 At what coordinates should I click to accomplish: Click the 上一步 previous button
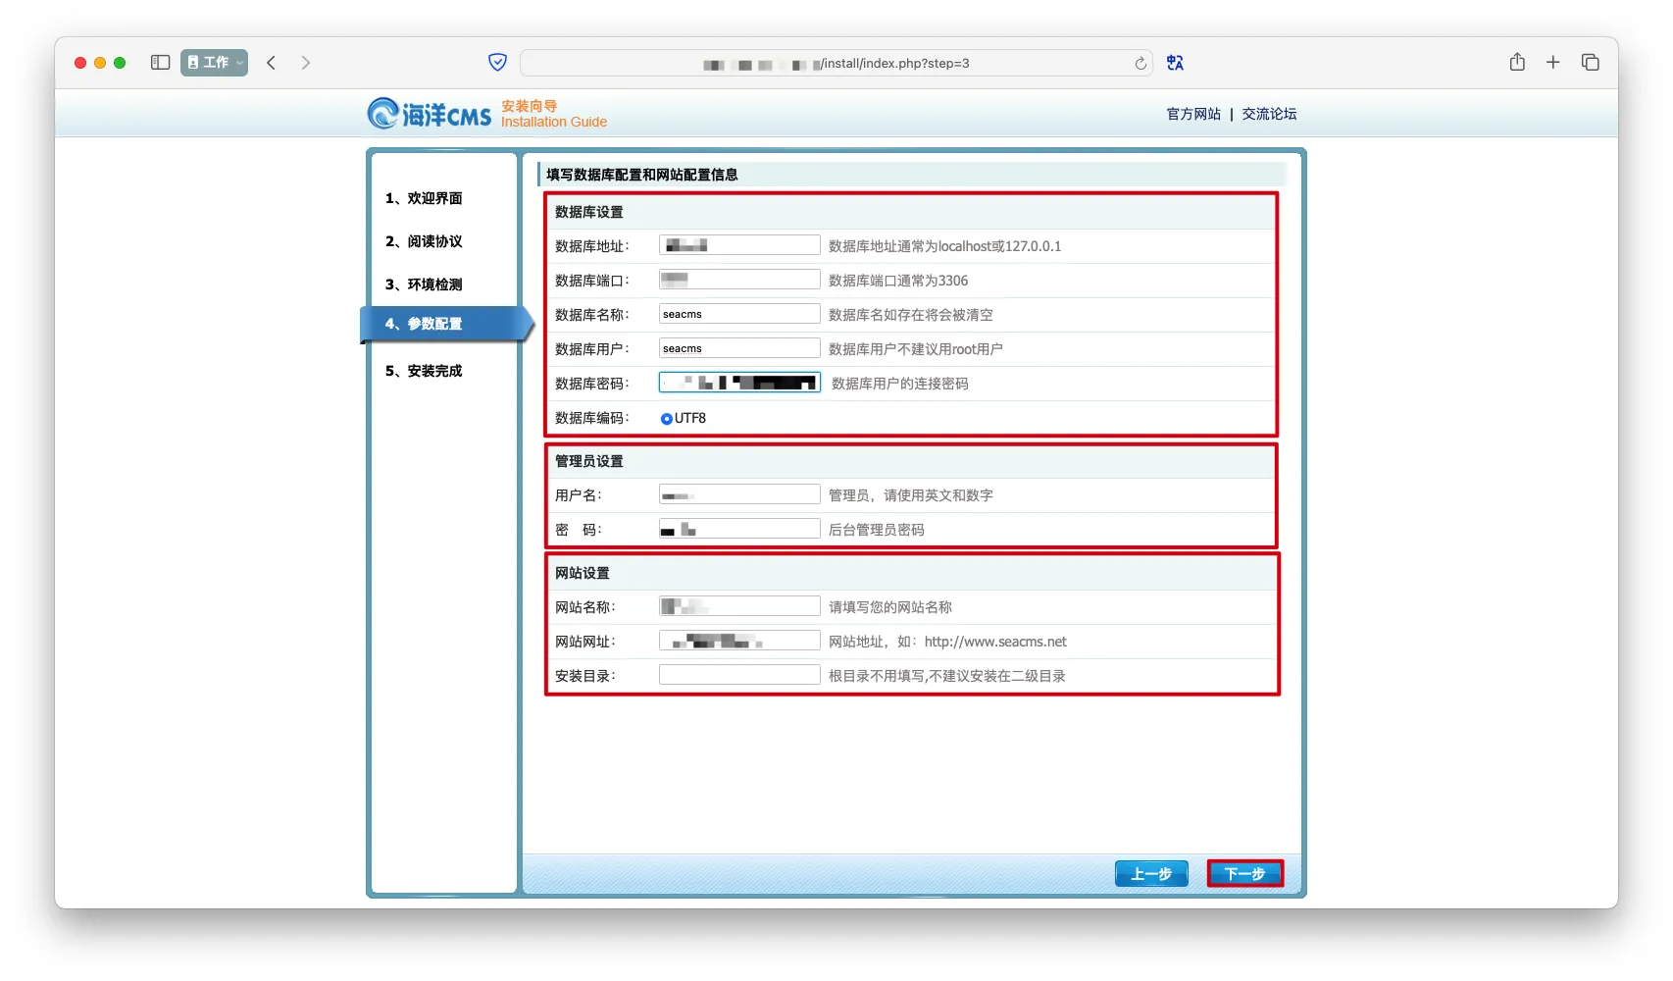point(1151,873)
